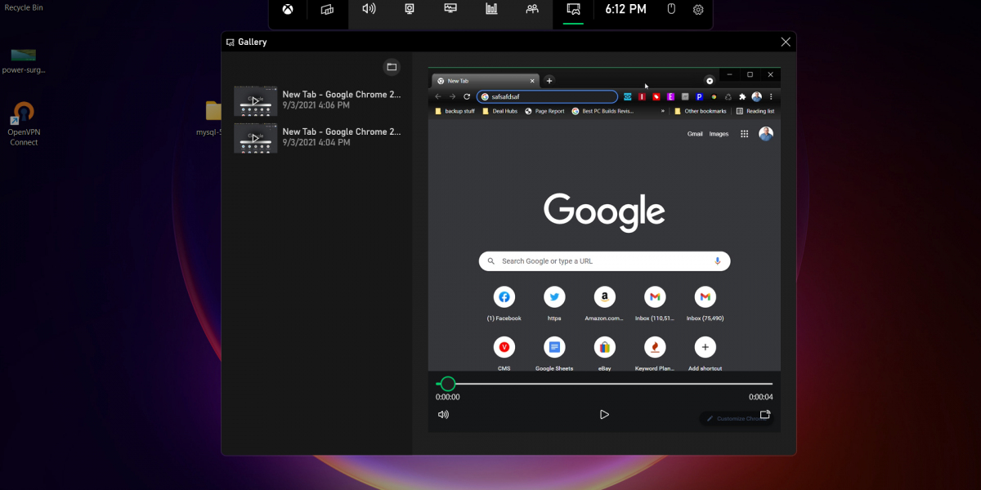981x490 pixels.
Task: Open the Resources bar-chart widget
Action: point(491,10)
